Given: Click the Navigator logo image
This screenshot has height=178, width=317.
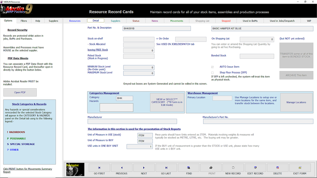Looking at the screenshot, I should [x=75, y=169].
